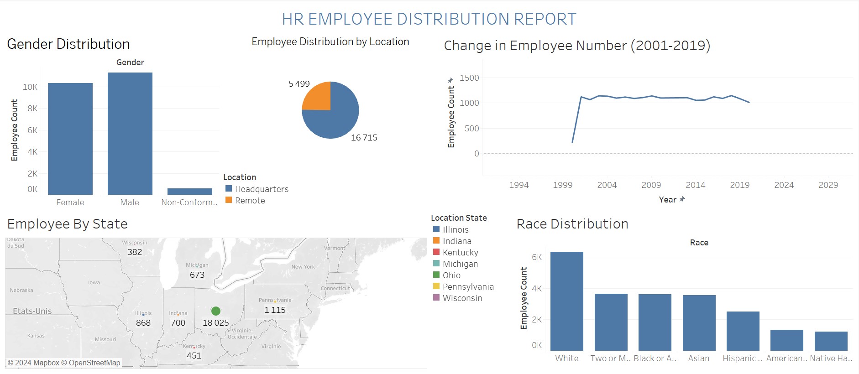Select the blue Headquarters pie slice
This screenshot has width=859, height=374.
338,119
